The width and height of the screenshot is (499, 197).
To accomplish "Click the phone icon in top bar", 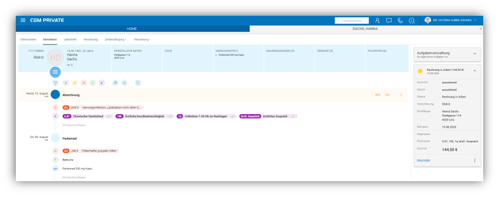I will coord(401,21).
